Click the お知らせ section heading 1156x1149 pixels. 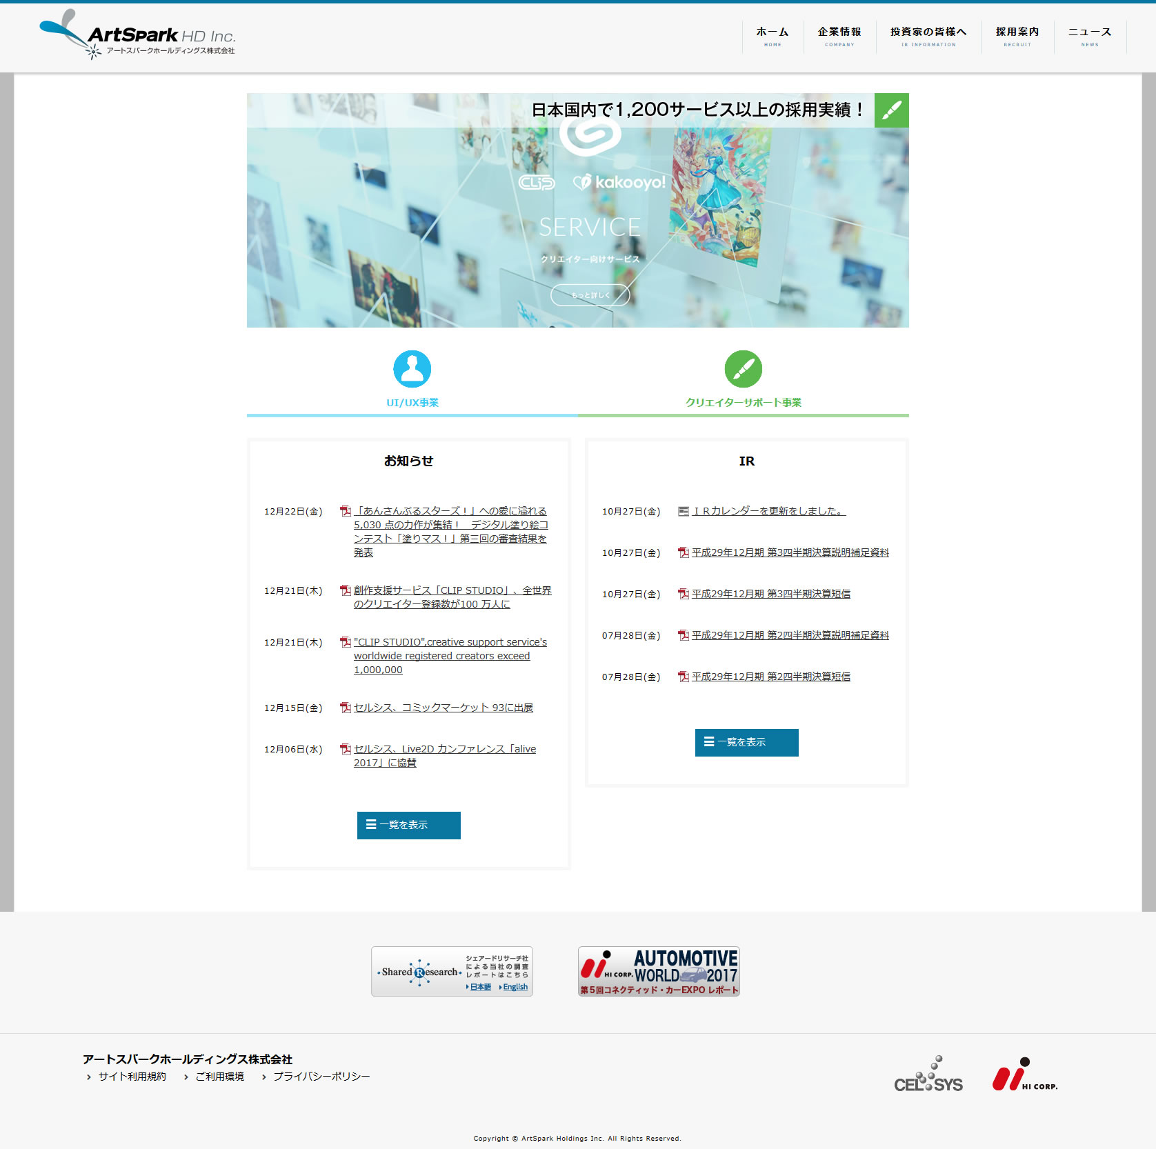coord(409,461)
